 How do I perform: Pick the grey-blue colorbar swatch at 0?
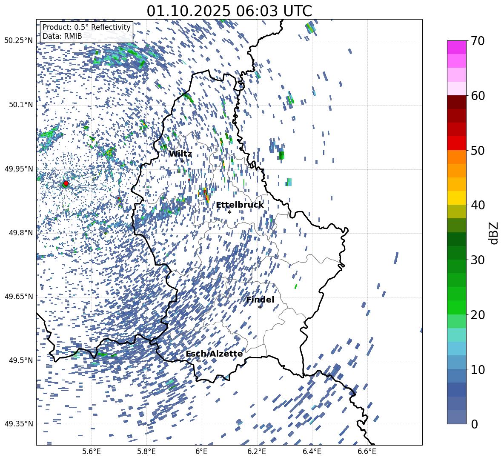point(456,417)
